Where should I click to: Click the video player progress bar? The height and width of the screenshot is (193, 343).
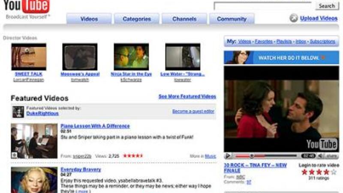pyautogui.click(x=266, y=156)
